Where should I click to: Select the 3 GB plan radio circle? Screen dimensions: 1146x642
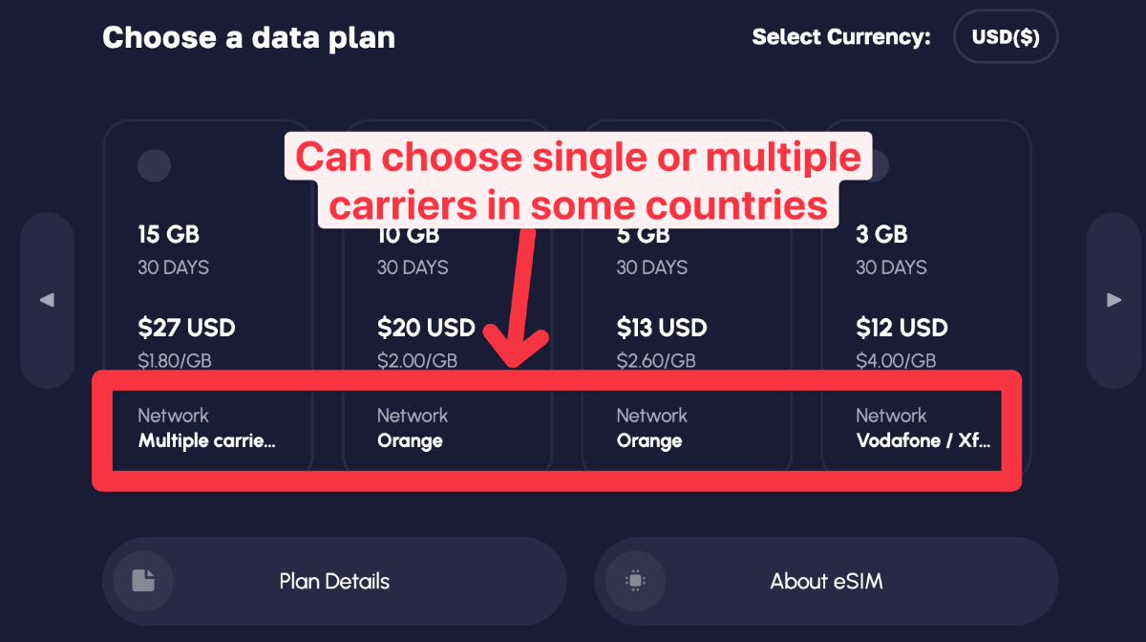pyautogui.click(x=875, y=165)
